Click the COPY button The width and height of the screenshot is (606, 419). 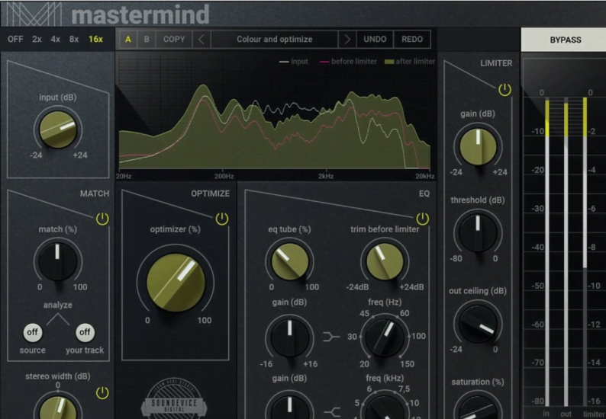click(x=174, y=40)
